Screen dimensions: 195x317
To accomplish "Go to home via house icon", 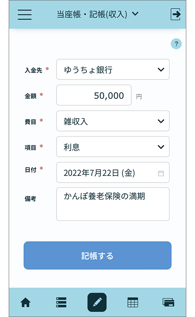I will click(x=25, y=303).
